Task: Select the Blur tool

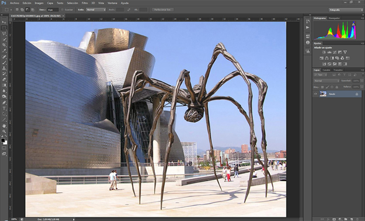Action: coord(4,91)
